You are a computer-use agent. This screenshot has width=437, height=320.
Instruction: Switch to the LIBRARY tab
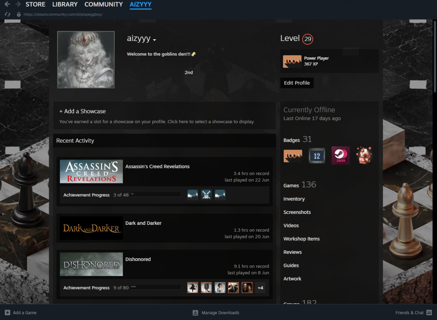pyautogui.click(x=65, y=4)
